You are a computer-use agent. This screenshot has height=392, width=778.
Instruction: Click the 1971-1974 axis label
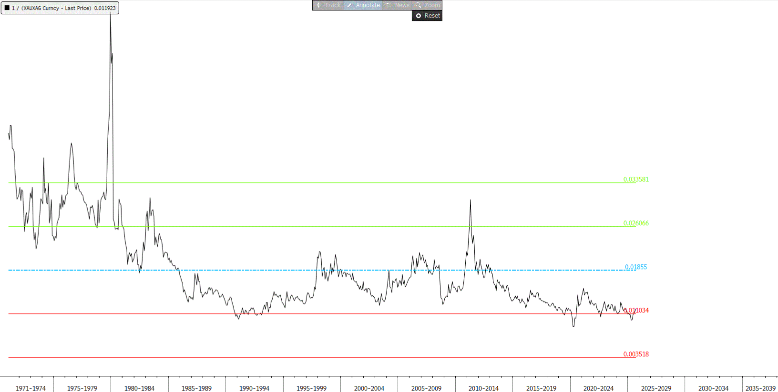(31, 388)
